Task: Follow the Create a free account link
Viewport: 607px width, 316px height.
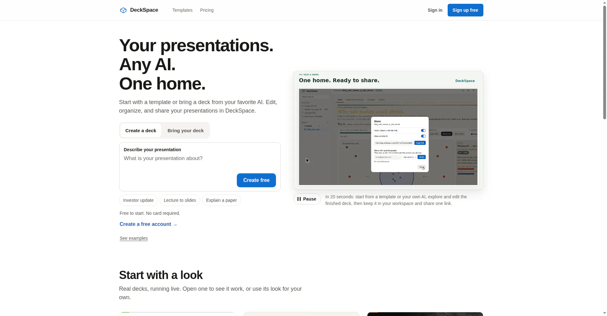Action: tap(148, 224)
